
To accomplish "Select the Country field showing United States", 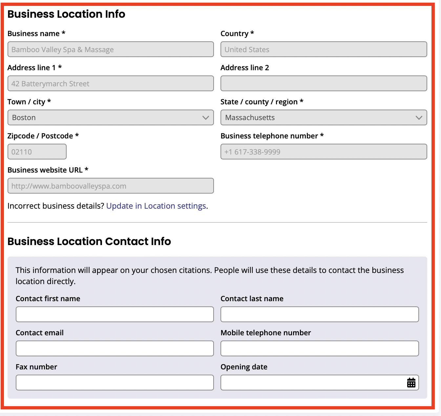I will pyautogui.click(x=324, y=50).
